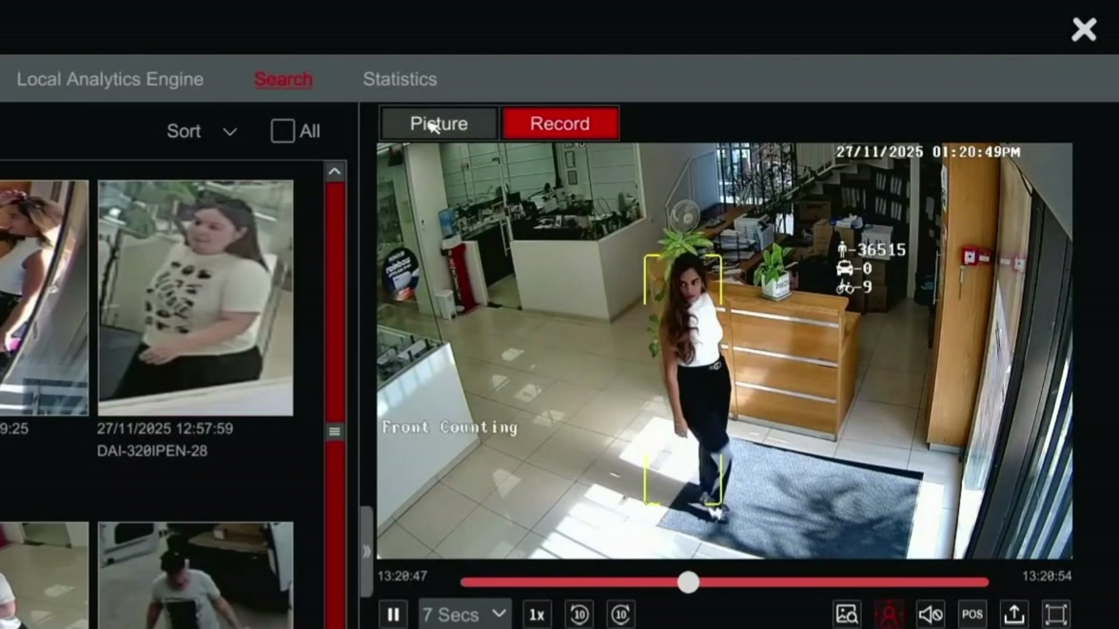Pause the video playback
1119x629 pixels.
(393, 614)
